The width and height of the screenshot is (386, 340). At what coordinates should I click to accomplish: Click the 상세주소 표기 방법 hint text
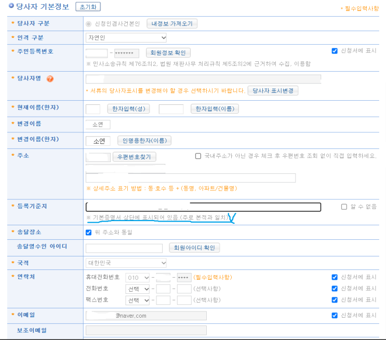click(x=162, y=188)
